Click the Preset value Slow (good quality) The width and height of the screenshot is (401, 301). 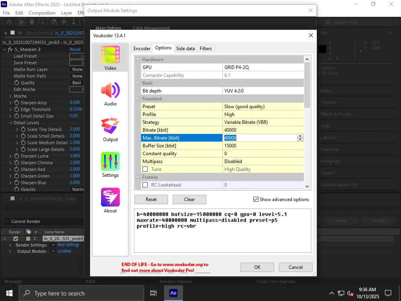click(x=263, y=107)
